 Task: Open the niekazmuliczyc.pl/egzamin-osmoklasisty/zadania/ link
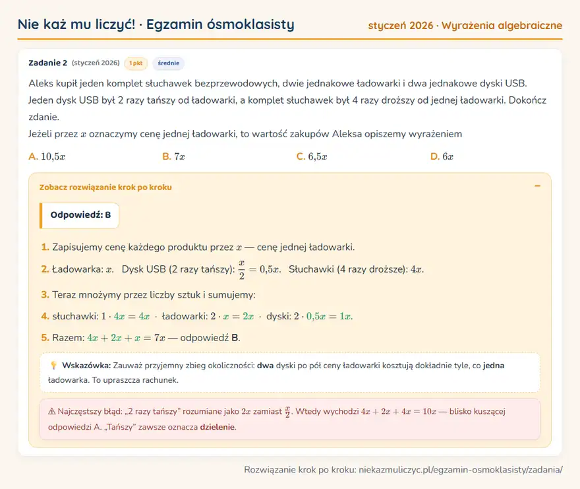coord(461,470)
